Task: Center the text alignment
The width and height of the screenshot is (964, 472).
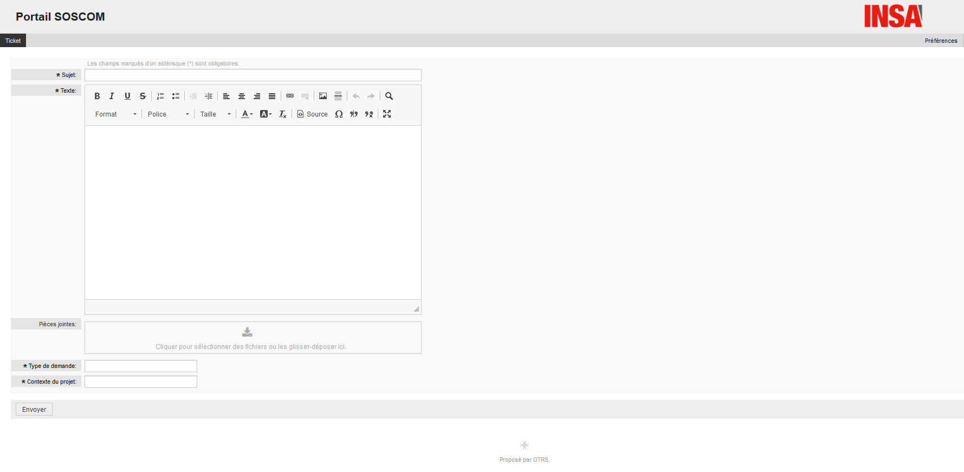Action: click(x=242, y=96)
